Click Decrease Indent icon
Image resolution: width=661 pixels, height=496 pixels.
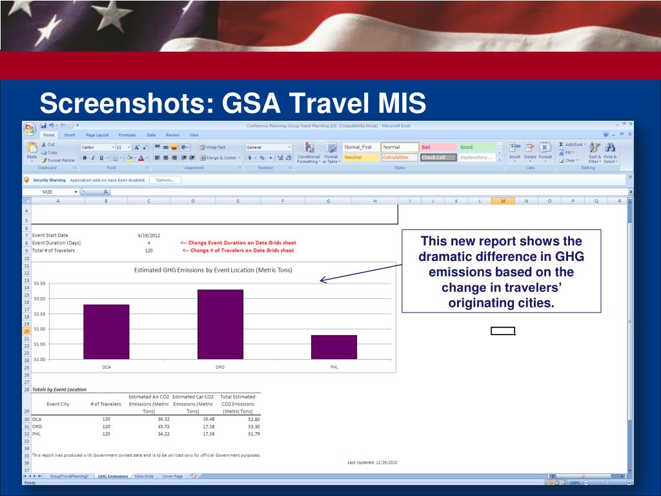(x=184, y=158)
